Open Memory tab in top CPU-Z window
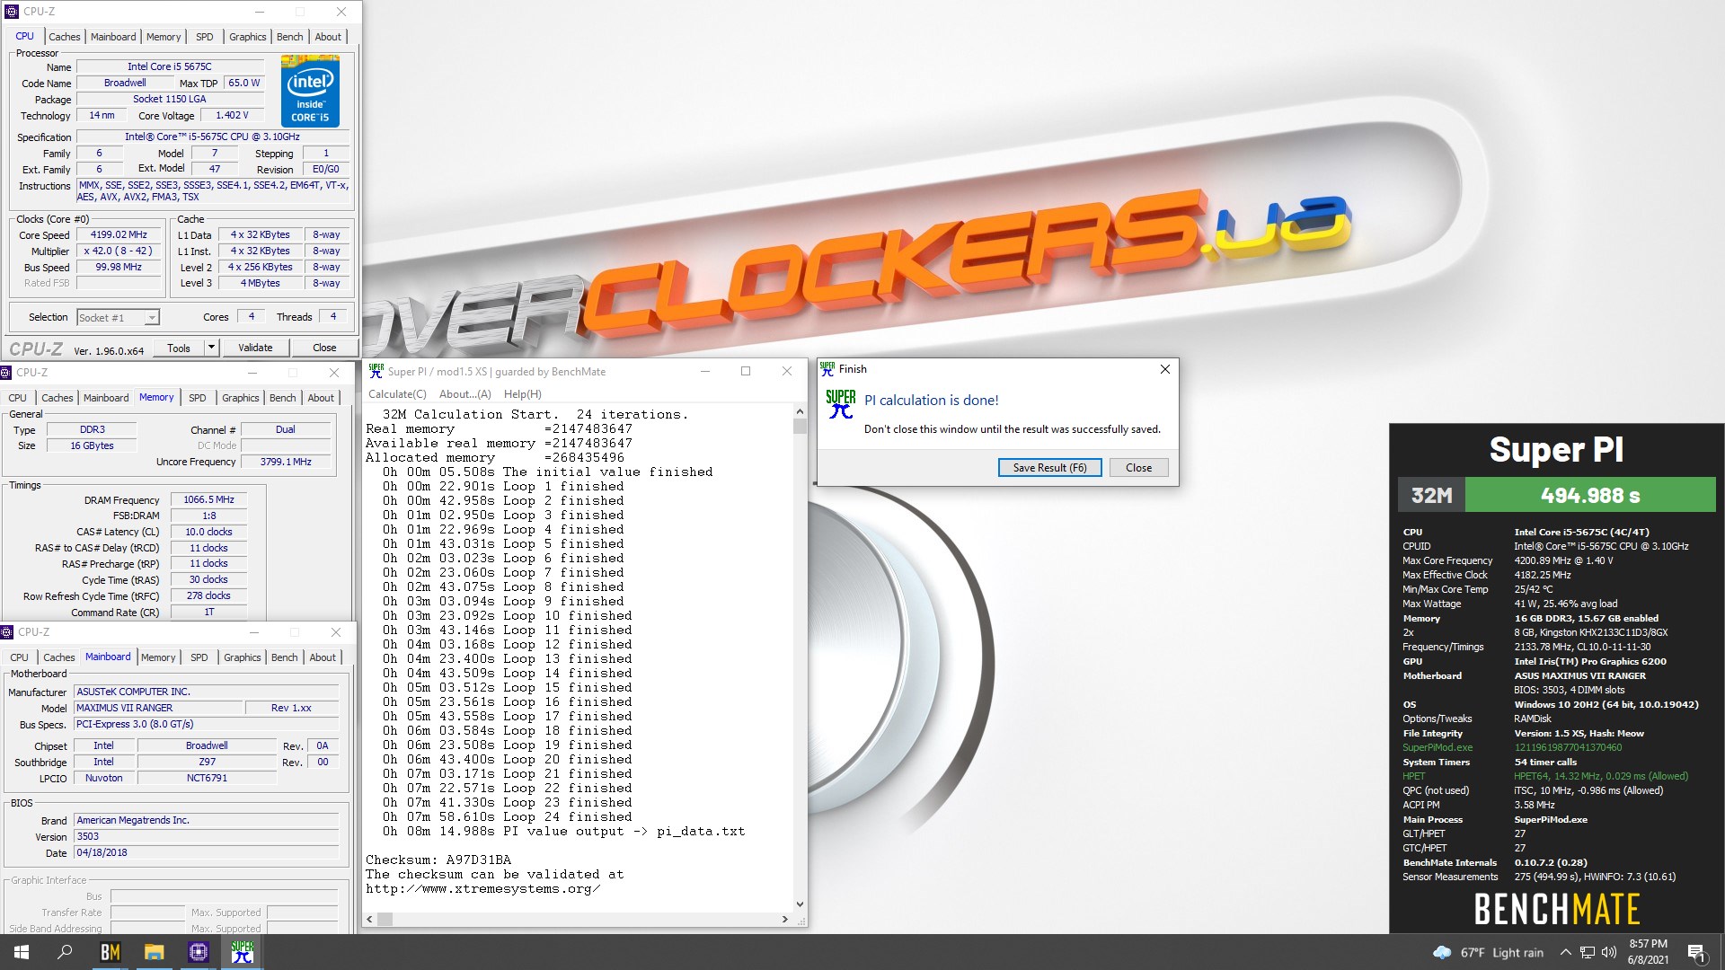Image resolution: width=1725 pixels, height=970 pixels. click(164, 37)
